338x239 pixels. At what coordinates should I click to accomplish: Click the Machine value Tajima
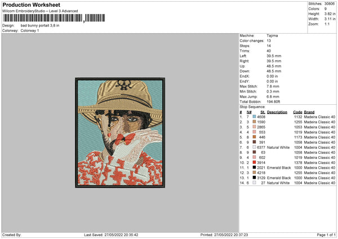click(x=272, y=36)
